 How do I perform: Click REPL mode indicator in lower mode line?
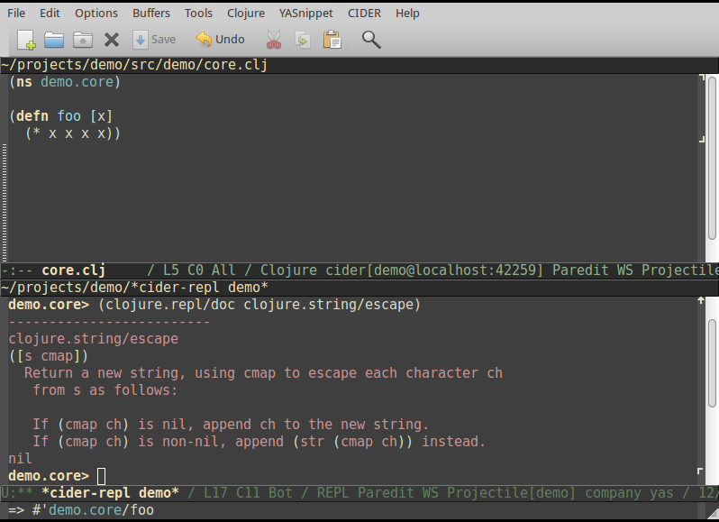(332, 493)
